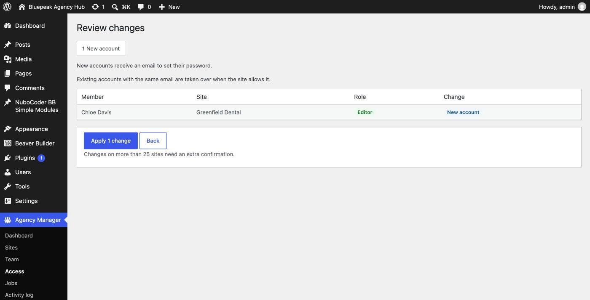Open the Jobs submenu item

coord(11,283)
